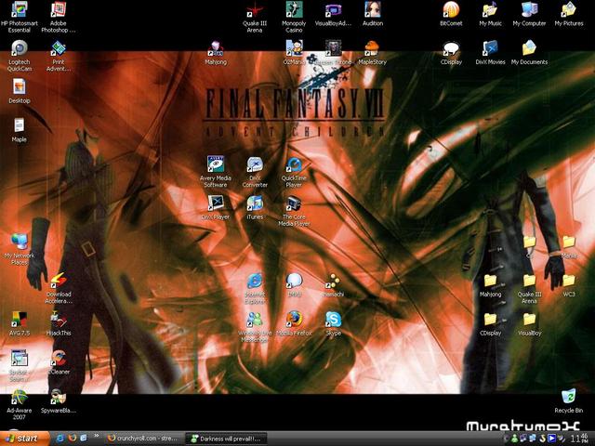Open the Windows Start menu

coord(24,439)
